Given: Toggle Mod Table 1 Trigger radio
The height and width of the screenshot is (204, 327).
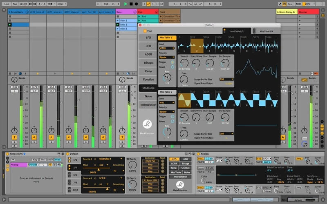Looking at the screenshot, I should point(172,62).
